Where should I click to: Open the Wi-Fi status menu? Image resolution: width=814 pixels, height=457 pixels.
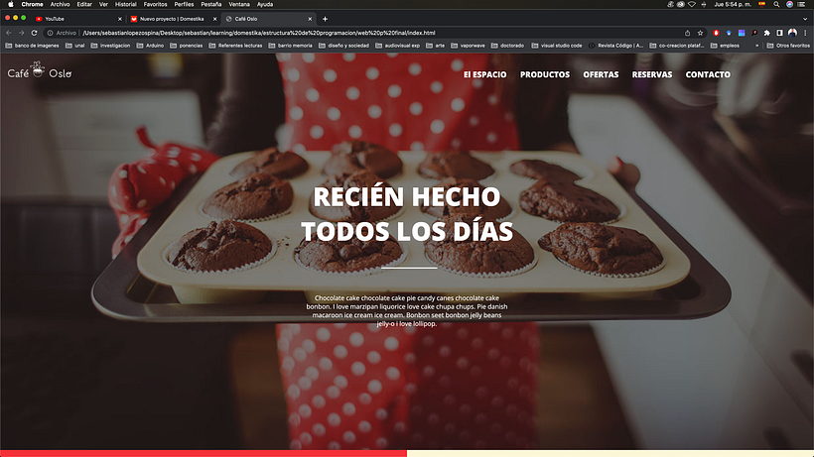(x=692, y=4)
